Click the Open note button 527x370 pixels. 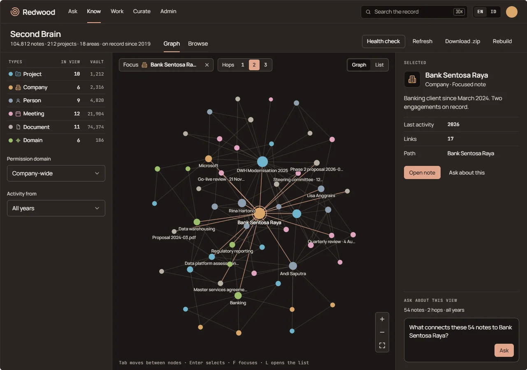[422, 172]
